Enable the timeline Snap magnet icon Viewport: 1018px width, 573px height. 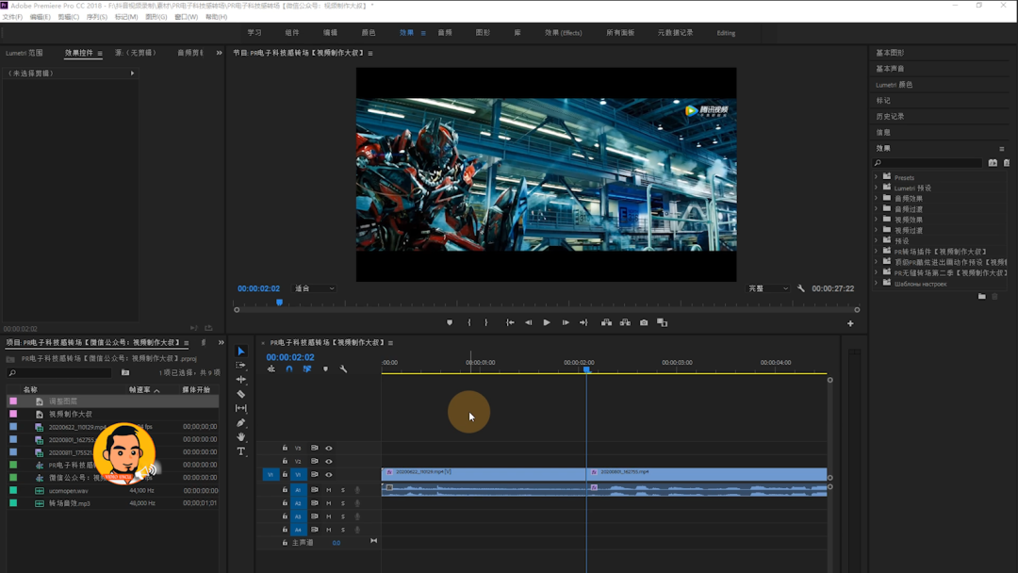tap(289, 369)
